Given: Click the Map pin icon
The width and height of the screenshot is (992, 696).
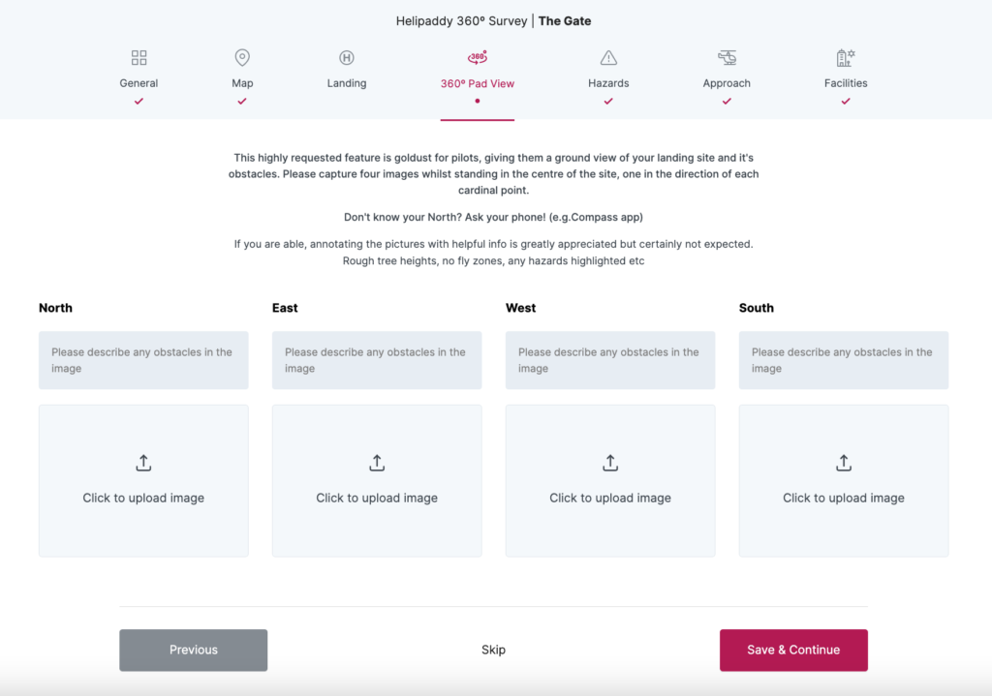Looking at the screenshot, I should (242, 58).
